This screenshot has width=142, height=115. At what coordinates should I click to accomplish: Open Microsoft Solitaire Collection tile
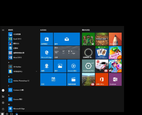pyautogui.click(x=102, y=52)
